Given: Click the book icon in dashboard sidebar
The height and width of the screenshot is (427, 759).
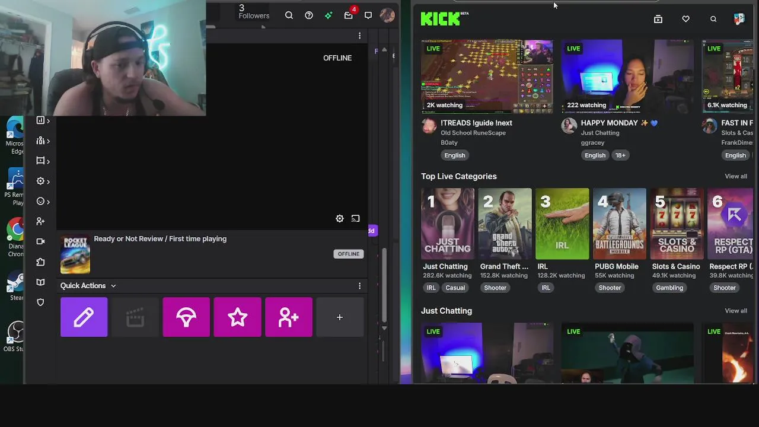Looking at the screenshot, I should 40,282.
